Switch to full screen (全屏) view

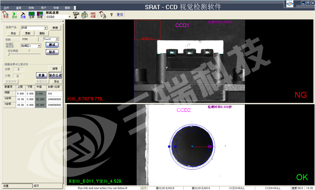coord(31,15)
